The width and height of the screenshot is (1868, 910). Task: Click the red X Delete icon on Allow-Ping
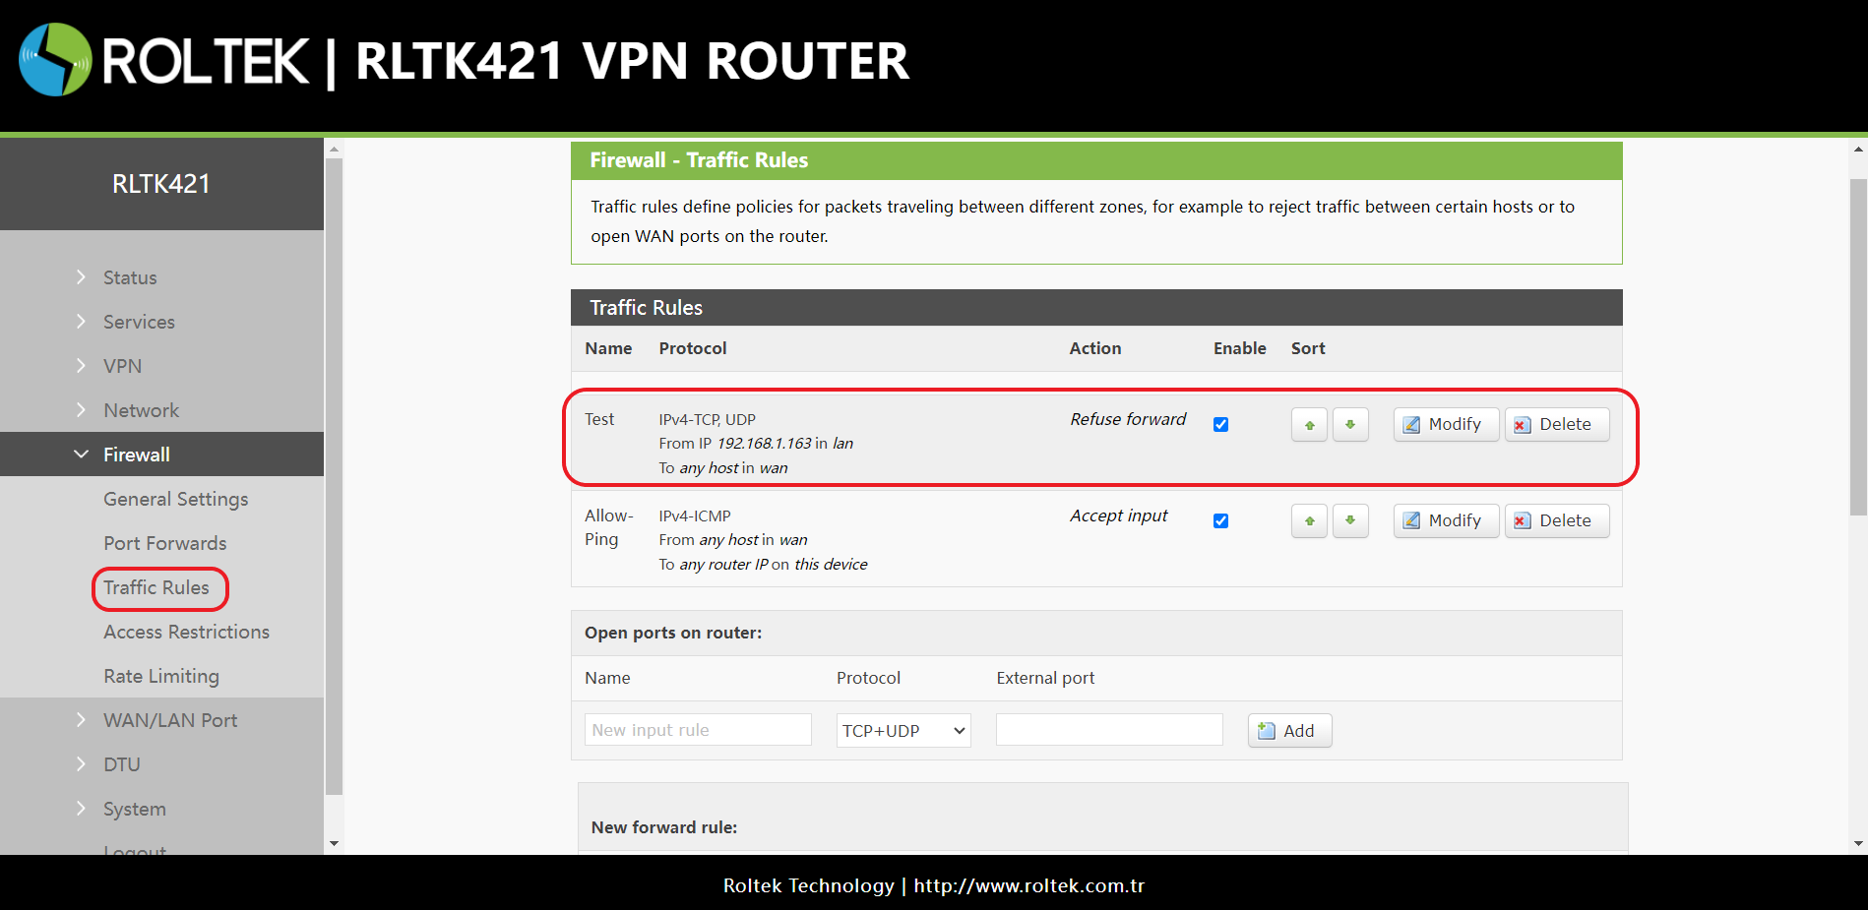pyautogui.click(x=1522, y=520)
